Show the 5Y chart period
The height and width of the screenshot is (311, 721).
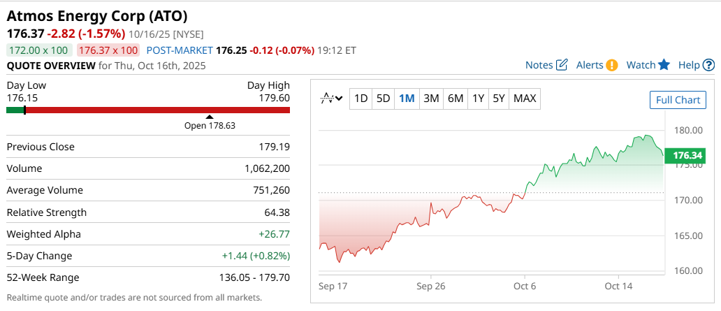click(498, 99)
